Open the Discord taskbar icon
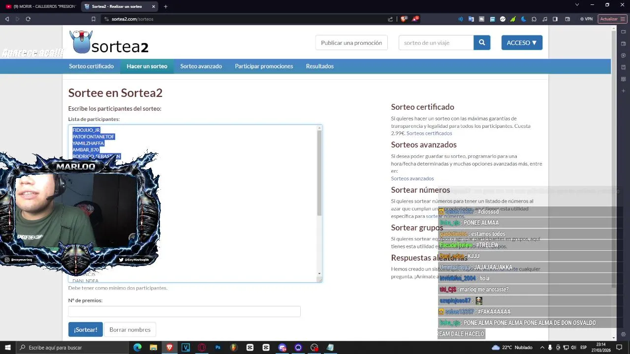 (x=282, y=348)
